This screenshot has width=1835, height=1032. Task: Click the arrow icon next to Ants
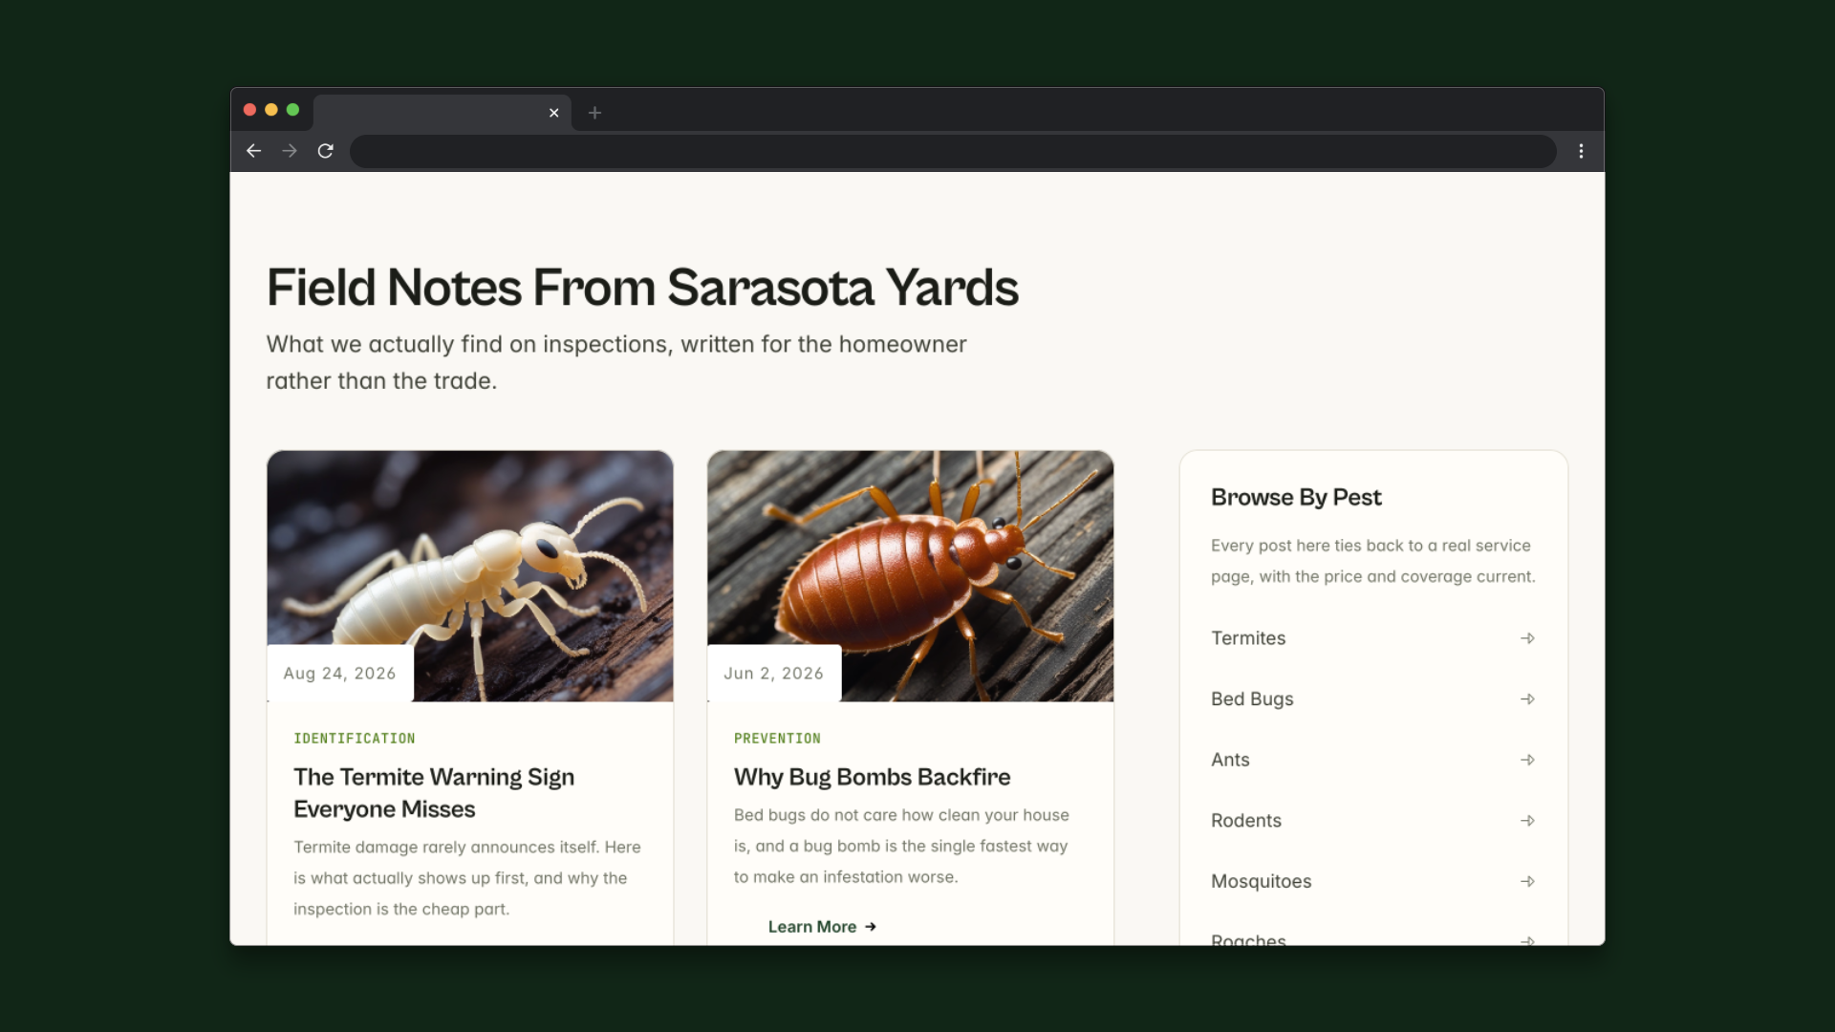coord(1527,760)
